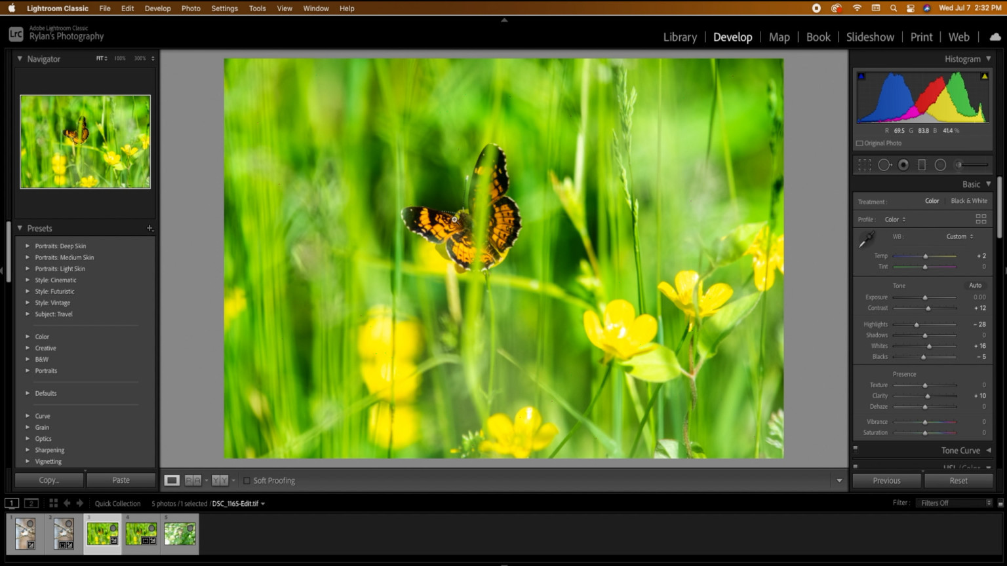This screenshot has width=1007, height=566.
Task: Click the cloud sync status icon
Action: point(995,37)
